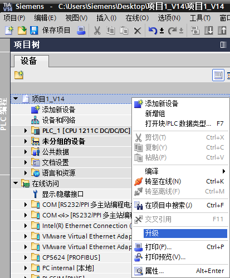This screenshot has height=278, width=230.
Task: Expand the PLC_1 CPU 1211C node
Action: [26, 131]
